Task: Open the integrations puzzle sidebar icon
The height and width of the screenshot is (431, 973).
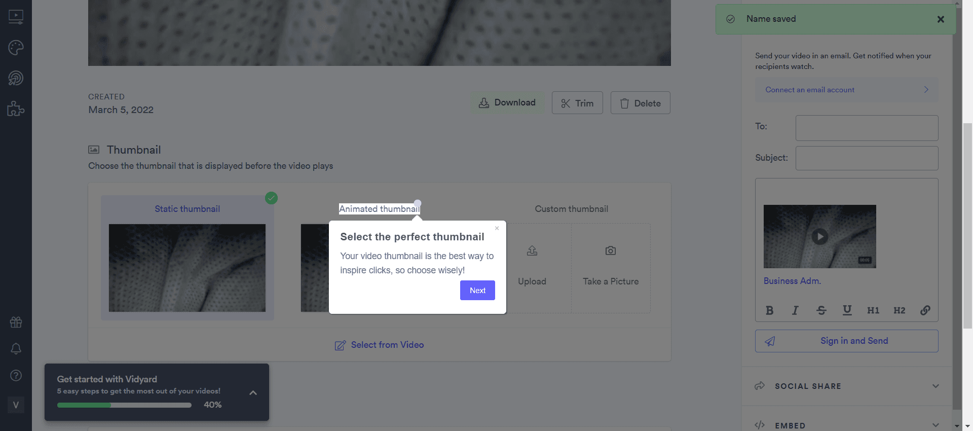Action: coord(16,109)
